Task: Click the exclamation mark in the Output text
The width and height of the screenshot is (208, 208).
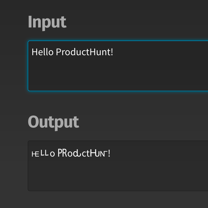Action: coord(109,154)
